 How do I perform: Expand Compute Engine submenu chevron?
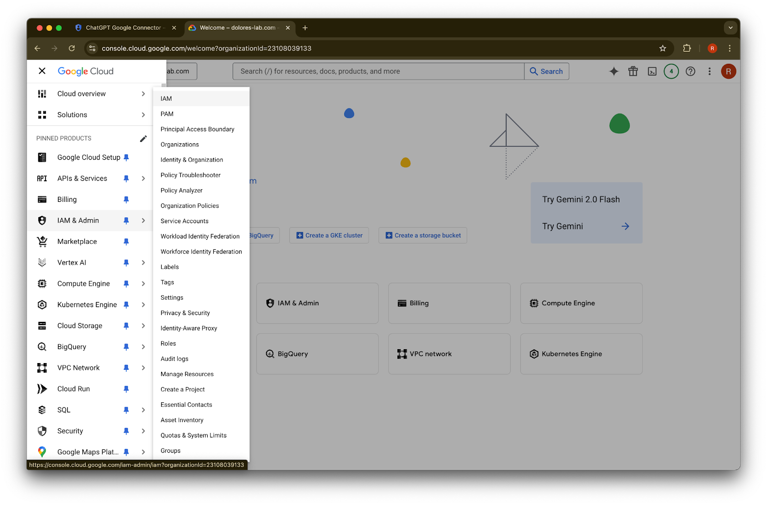143,284
